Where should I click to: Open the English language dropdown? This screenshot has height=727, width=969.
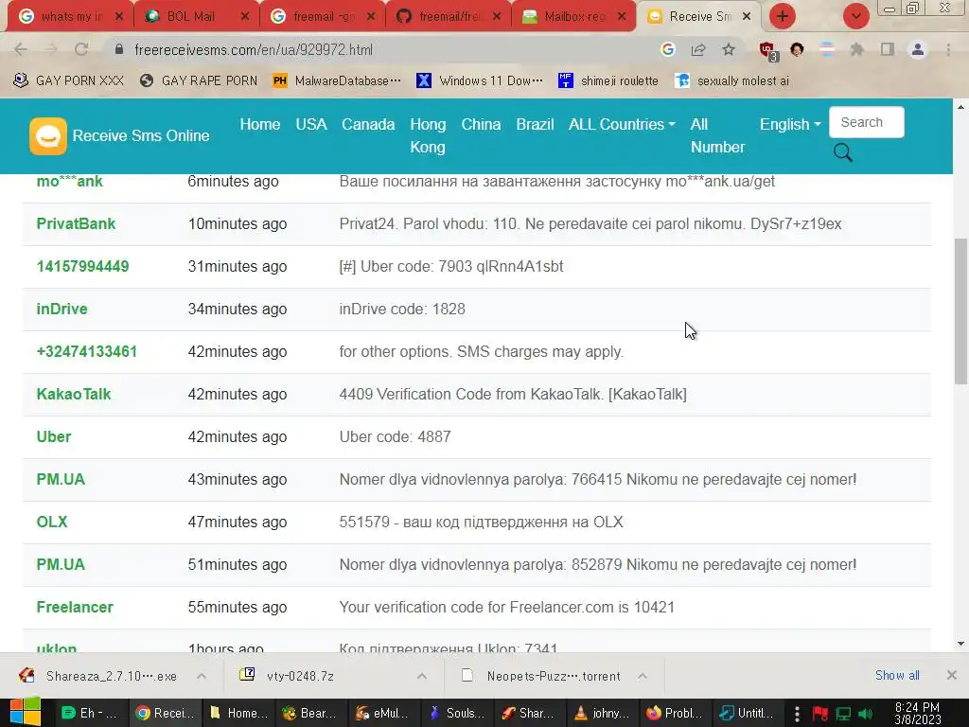[x=790, y=124]
